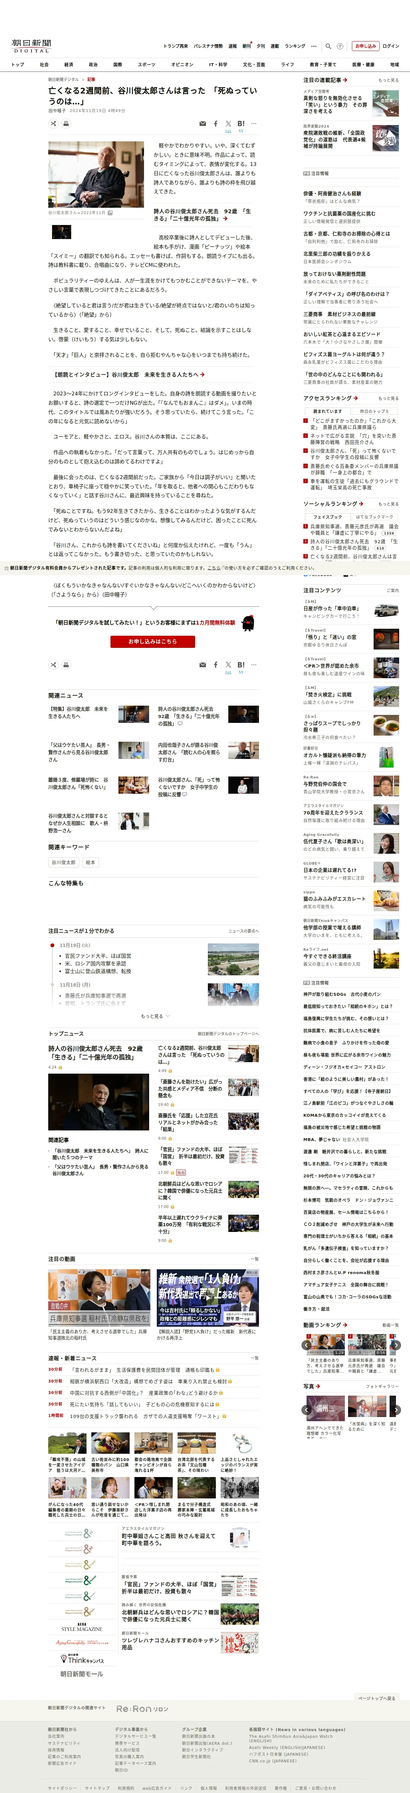
Task: Click お申し込み button in header
Action: [x=365, y=46]
